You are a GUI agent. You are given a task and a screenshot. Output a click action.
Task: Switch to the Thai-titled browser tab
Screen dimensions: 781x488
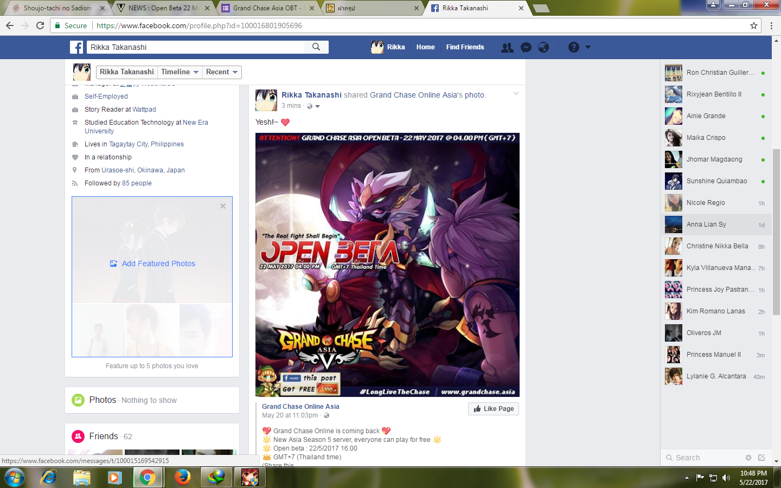point(372,8)
